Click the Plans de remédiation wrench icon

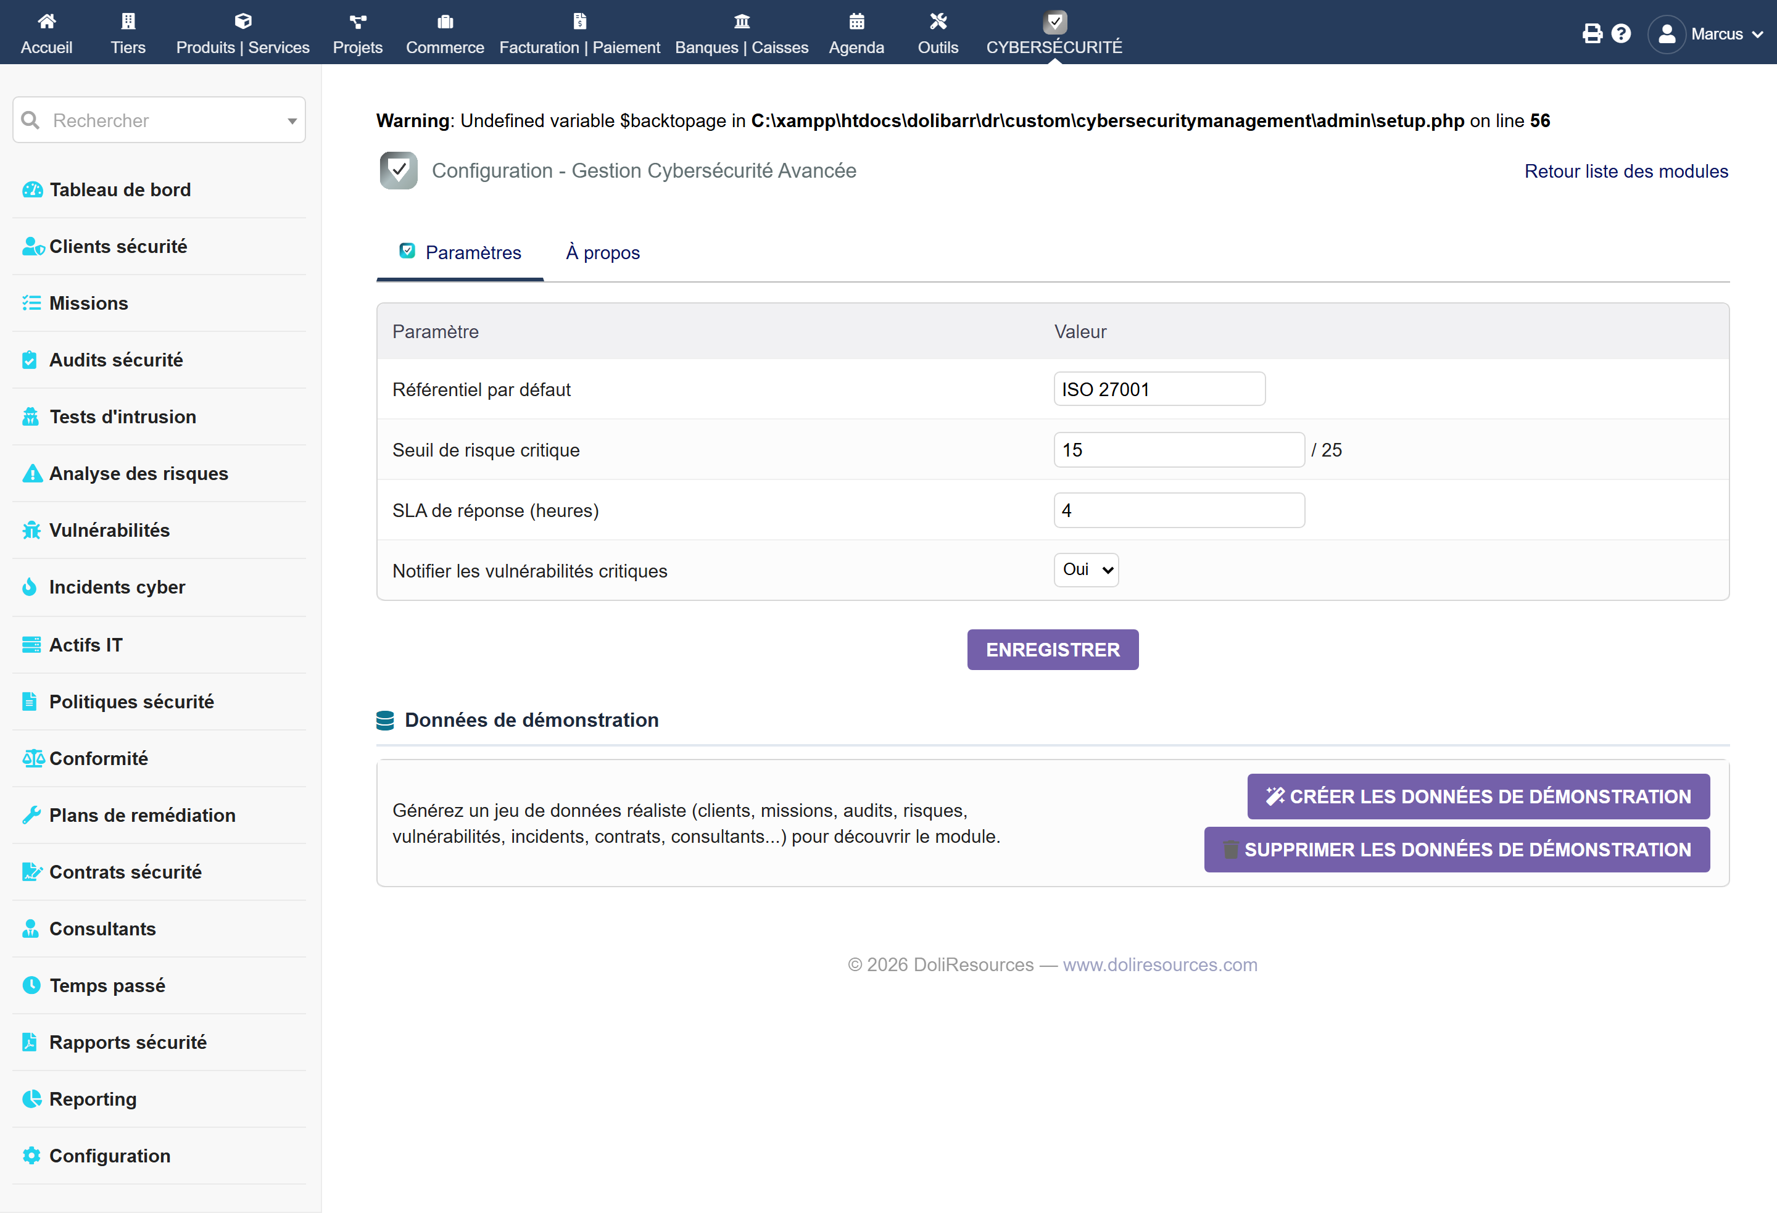31,815
